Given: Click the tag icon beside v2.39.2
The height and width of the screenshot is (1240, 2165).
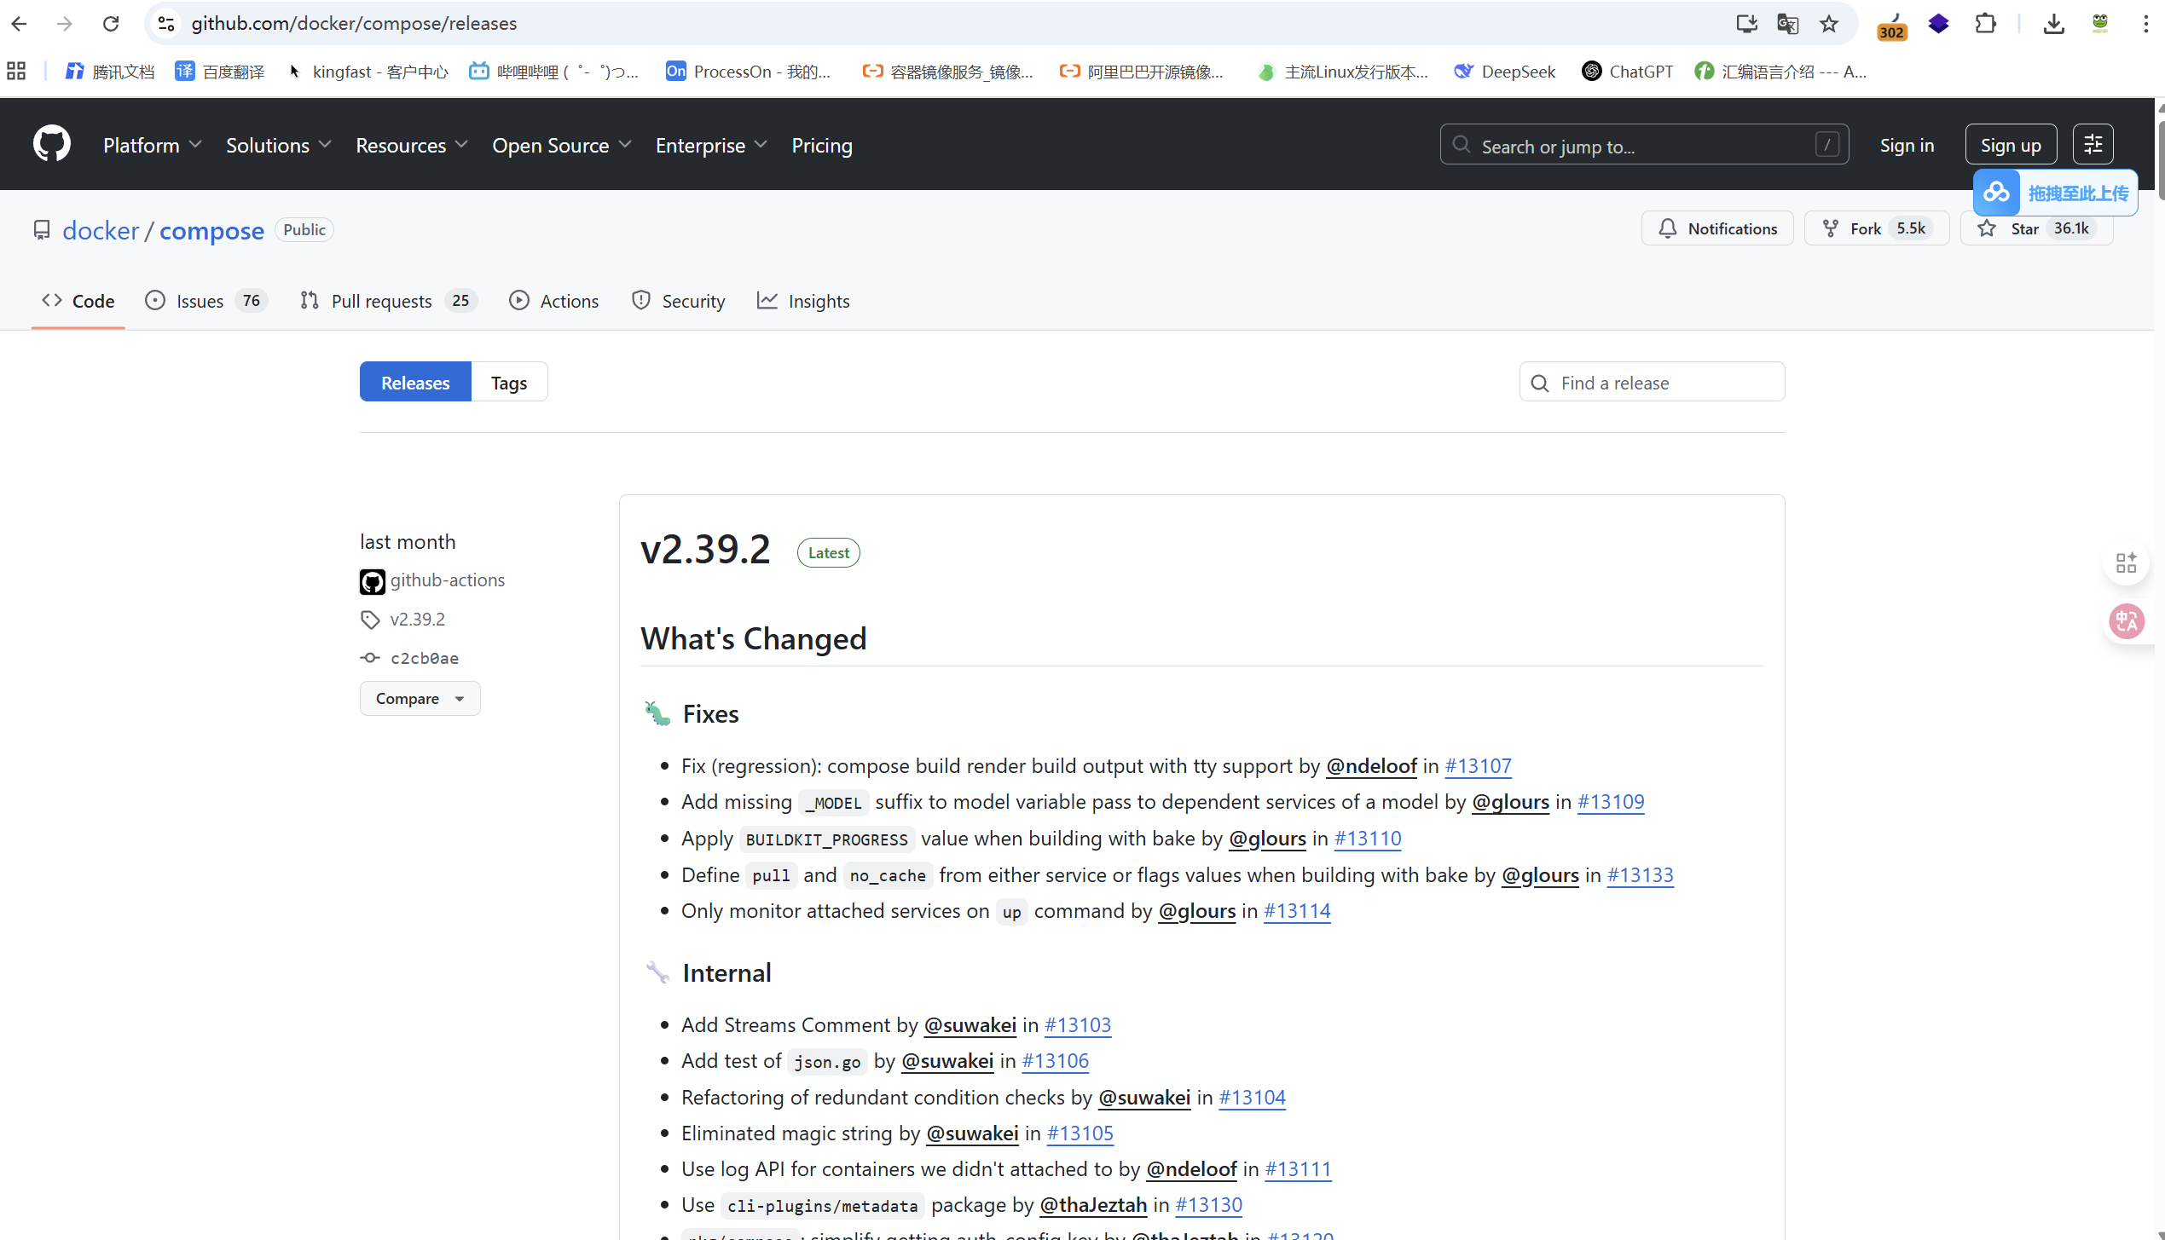Looking at the screenshot, I should pyautogui.click(x=370, y=620).
